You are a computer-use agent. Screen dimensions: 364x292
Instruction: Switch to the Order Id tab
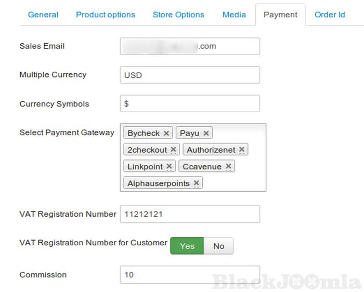[330, 15]
